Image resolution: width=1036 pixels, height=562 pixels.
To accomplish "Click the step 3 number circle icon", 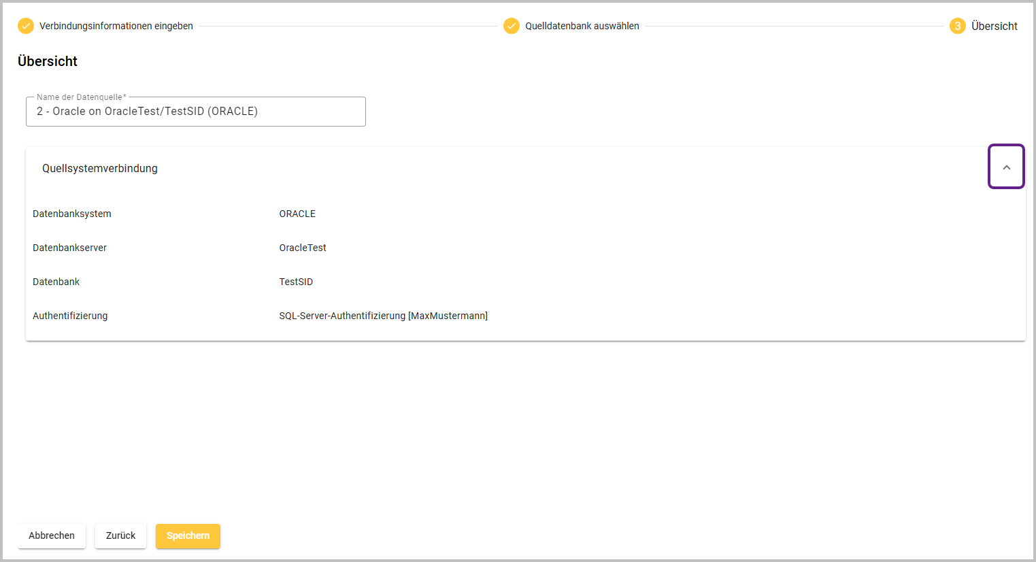I will [x=957, y=26].
